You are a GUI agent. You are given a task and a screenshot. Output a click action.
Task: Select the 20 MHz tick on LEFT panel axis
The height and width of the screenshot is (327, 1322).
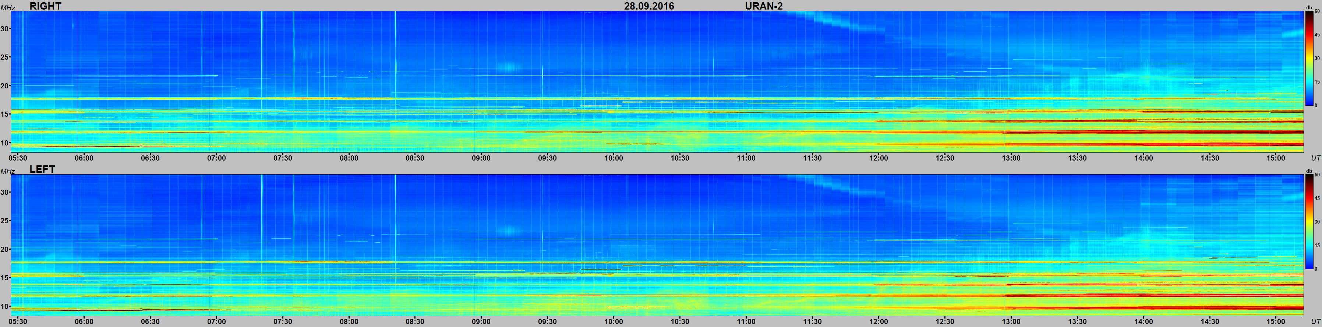tap(5, 249)
